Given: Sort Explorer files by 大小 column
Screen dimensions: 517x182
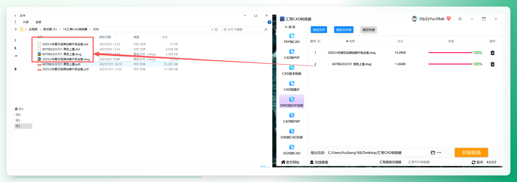Looking at the screenshot, I should (x=165, y=37).
